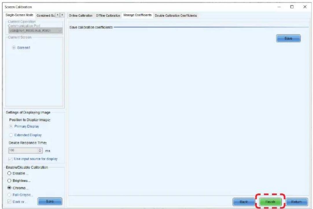Click 'Save calibration coefficients' heading text
Image resolution: width=313 pixels, height=209 pixels.
point(91,27)
